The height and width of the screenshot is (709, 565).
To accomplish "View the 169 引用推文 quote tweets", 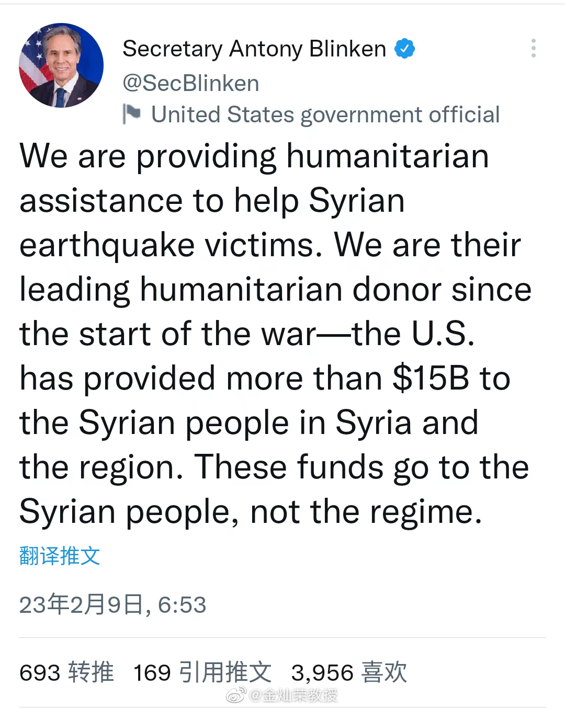I will pos(202,672).
